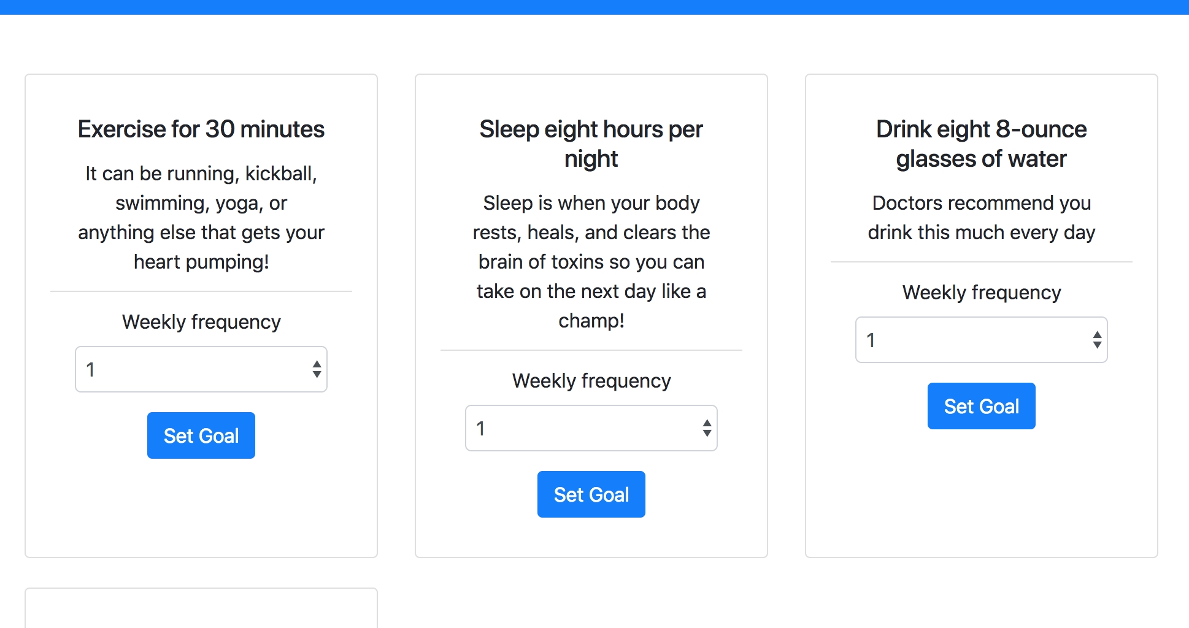Click the Weekly frequency label in the water card
The height and width of the screenshot is (628, 1189).
tap(982, 293)
